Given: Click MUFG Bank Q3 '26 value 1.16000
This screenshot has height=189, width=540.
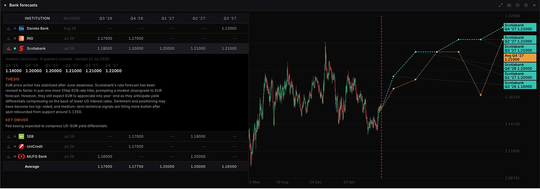Looking at the screenshot, I should point(105,157).
